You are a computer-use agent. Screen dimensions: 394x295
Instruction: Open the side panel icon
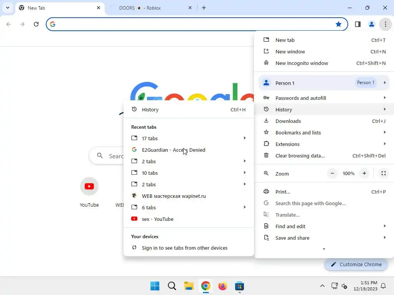[357, 24]
